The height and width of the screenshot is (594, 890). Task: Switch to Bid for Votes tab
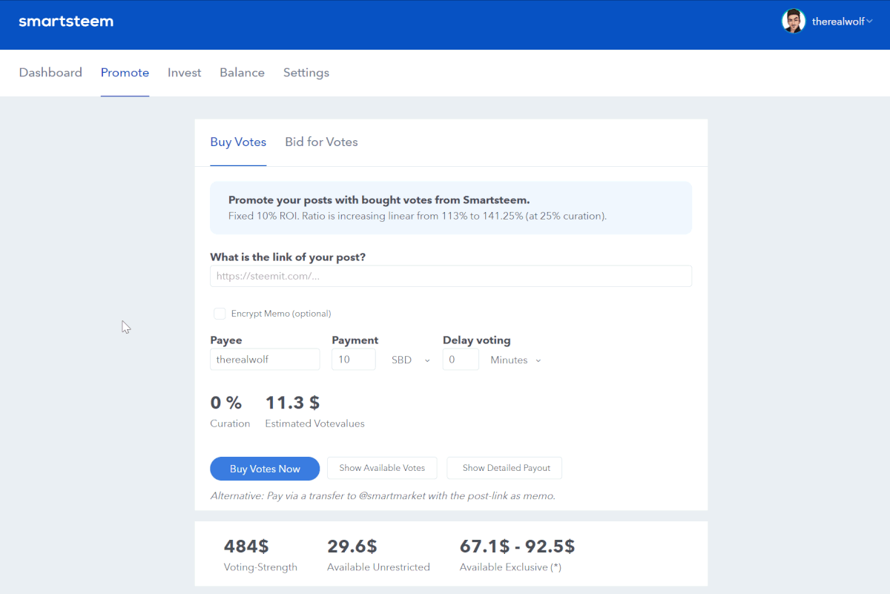tap(321, 142)
